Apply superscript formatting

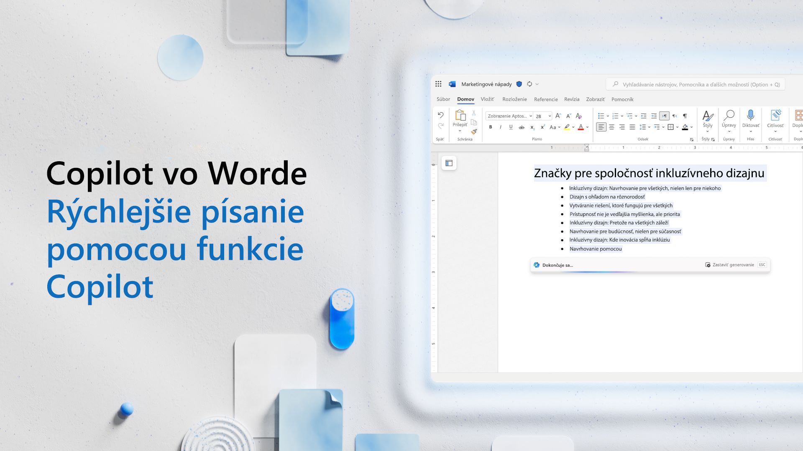click(x=542, y=127)
